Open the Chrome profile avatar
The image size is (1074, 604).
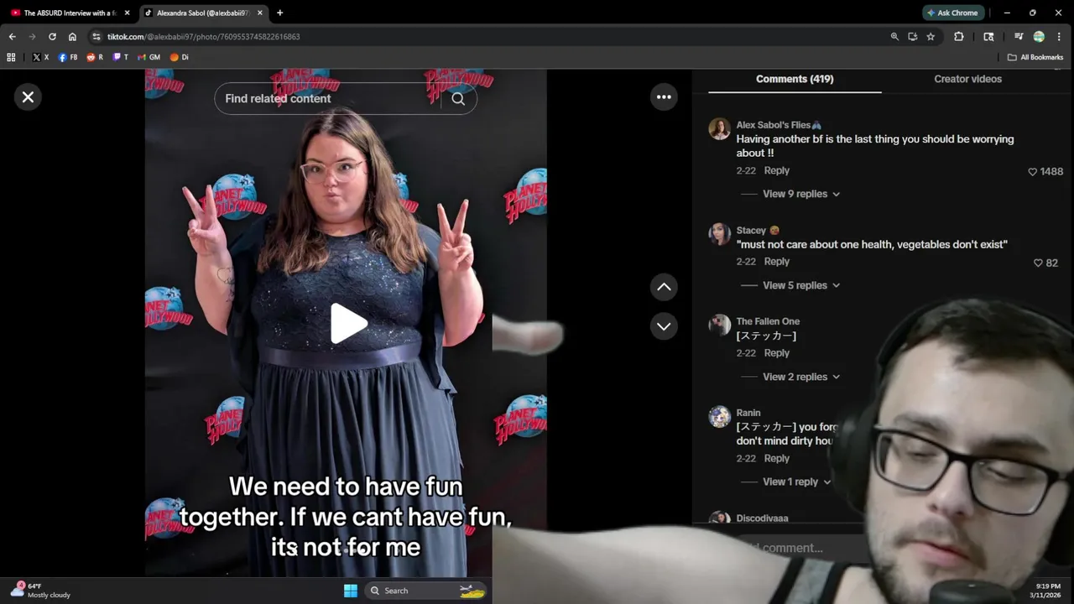click(1039, 37)
